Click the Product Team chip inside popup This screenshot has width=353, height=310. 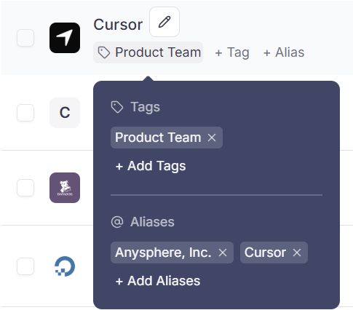[x=167, y=138]
